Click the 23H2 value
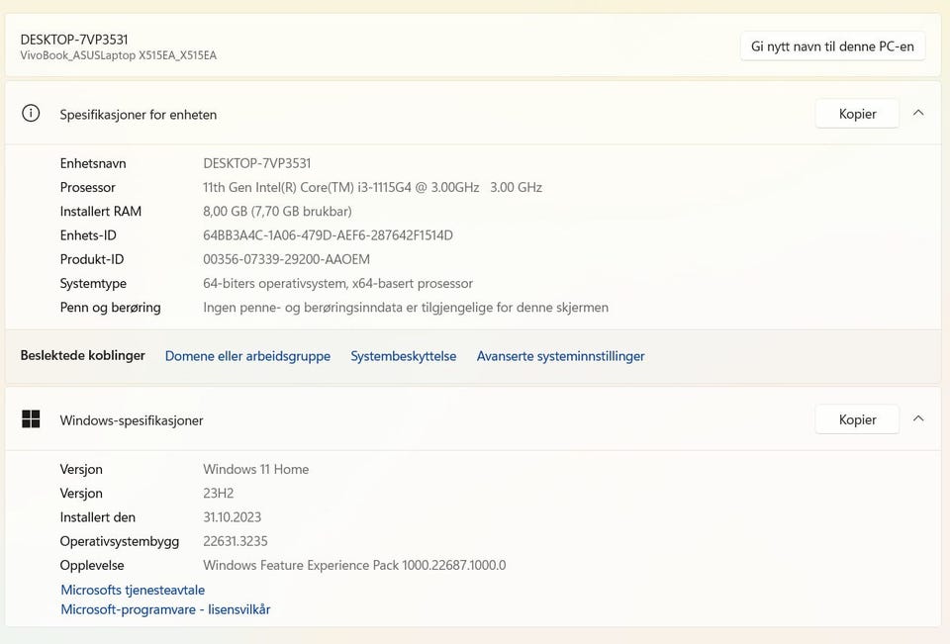 click(x=218, y=494)
